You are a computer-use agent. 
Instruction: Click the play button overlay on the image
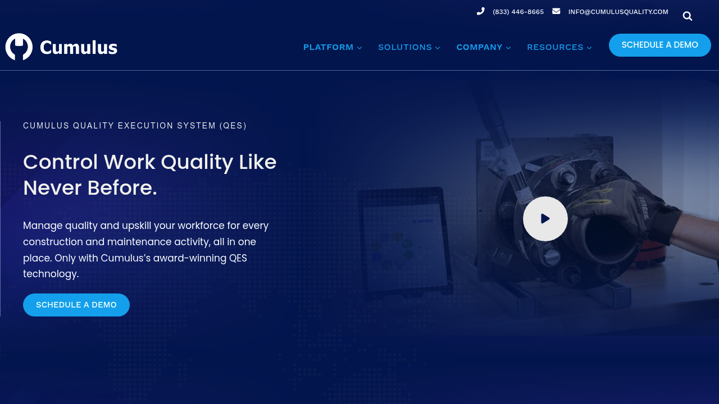(x=545, y=218)
